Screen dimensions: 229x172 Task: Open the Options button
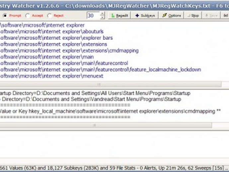pos(171,16)
